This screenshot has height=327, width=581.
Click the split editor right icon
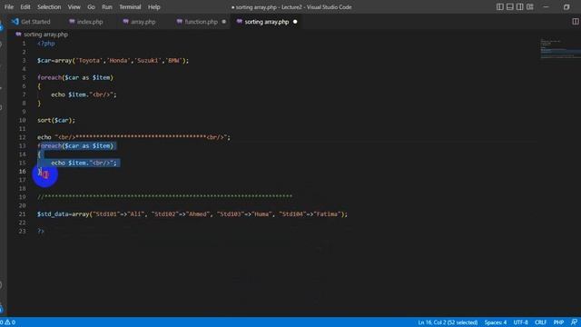click(576, 22)
